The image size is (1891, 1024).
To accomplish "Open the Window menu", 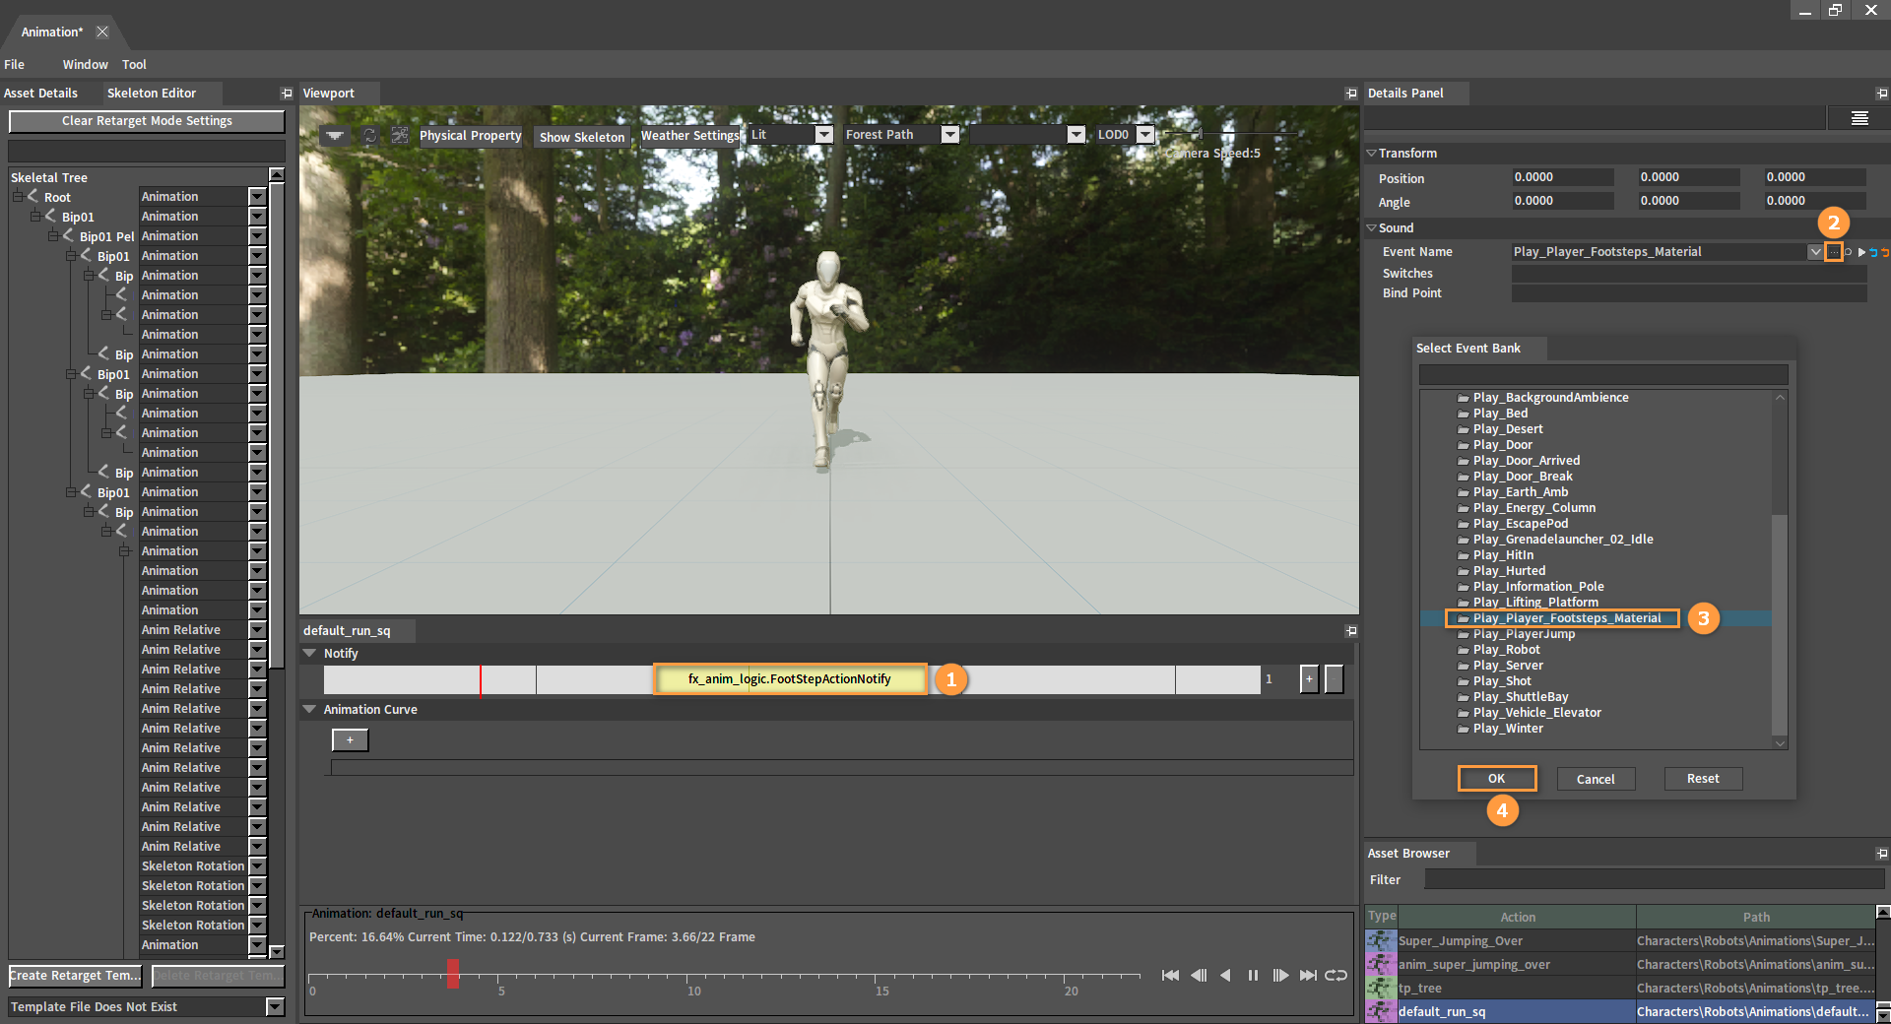I will [85, 65].
